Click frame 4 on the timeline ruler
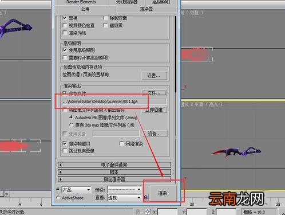285x215 pixels. coord(19,204)
